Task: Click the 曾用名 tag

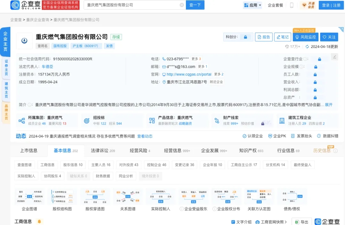Action: [42, 46]
